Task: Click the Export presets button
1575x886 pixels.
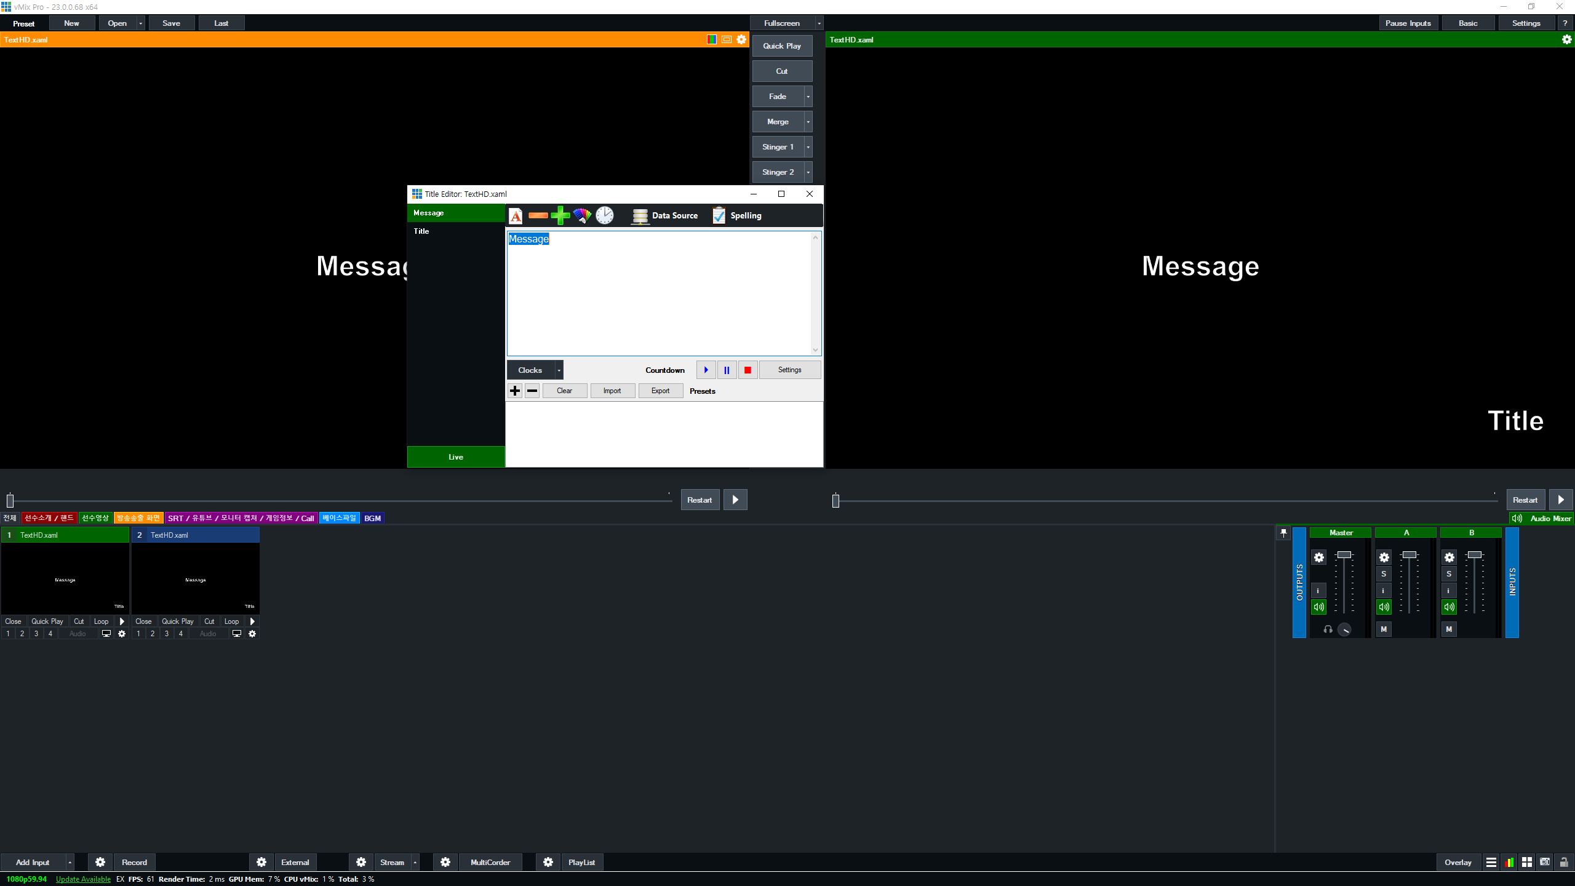Action: (x=660, y=391)
